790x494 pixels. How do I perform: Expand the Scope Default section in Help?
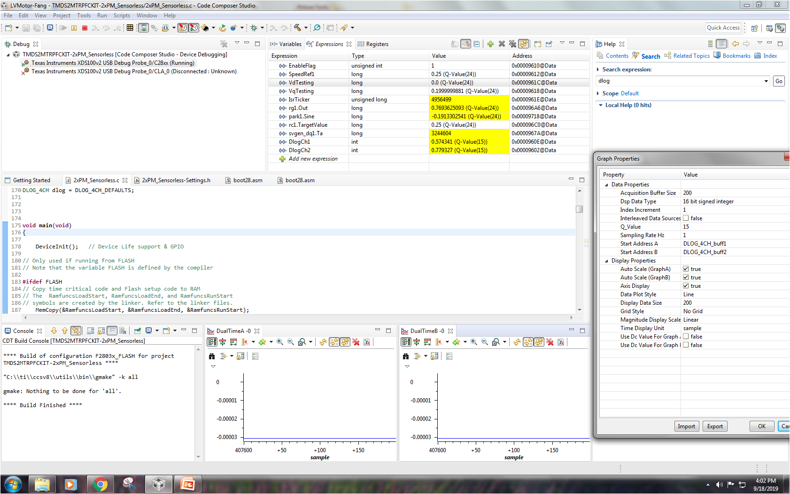tap(597, 93)
